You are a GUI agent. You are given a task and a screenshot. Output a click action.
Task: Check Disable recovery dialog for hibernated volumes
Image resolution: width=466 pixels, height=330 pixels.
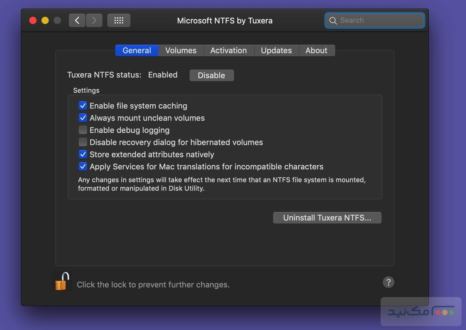click(83, 142)
